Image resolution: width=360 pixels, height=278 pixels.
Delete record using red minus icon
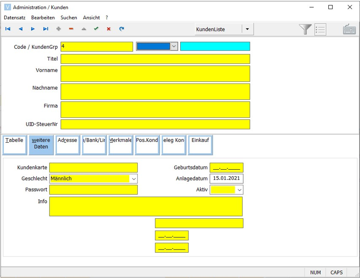[71, 29]
